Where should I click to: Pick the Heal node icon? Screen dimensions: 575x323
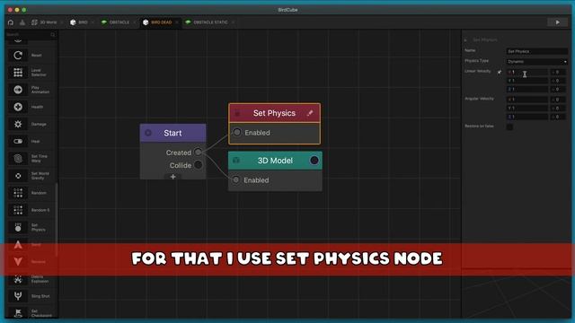pyautogui.click(x=18, y=142)
